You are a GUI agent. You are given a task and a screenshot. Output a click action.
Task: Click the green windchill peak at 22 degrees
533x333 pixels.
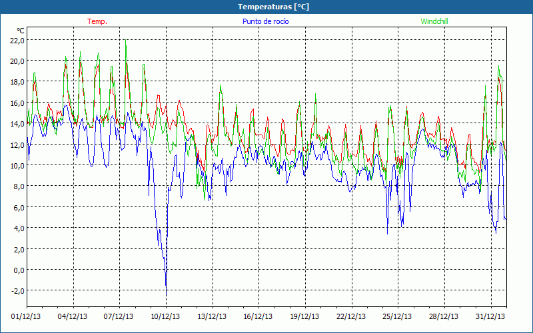[x=126, y=40]
